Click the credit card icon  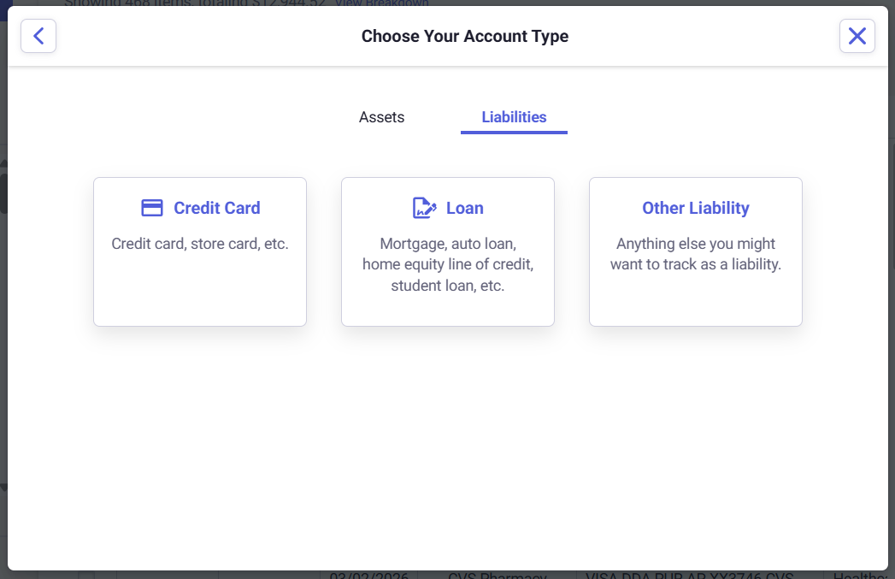click(152, 208)
